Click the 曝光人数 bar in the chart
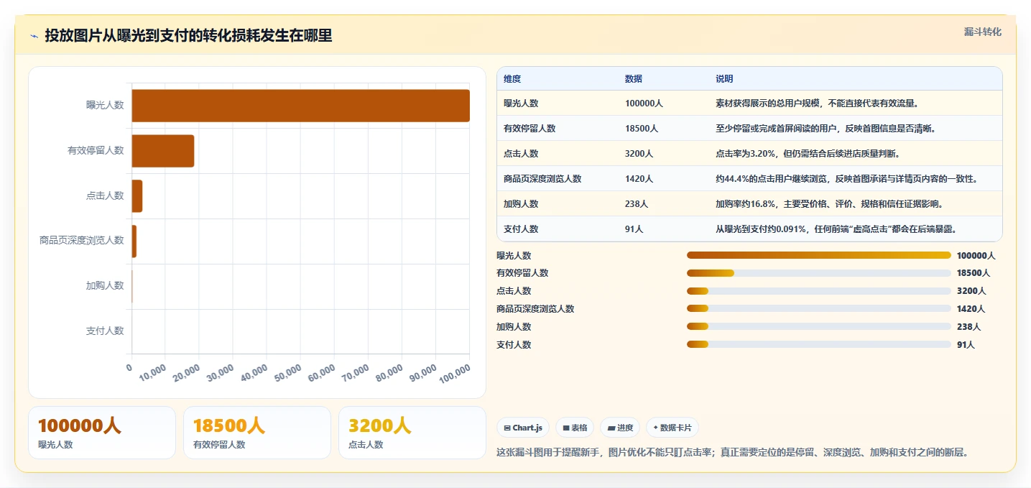This screenshot has height=488, width=1031. (x=300, y=106)
